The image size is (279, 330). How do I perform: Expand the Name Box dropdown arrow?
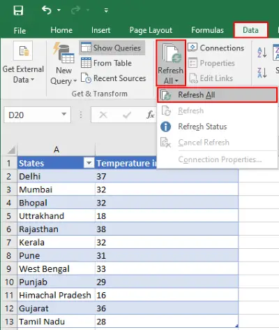(x=64, y=115)
